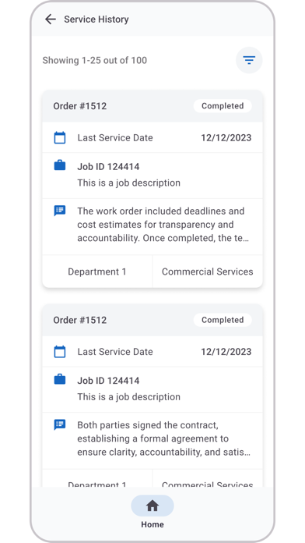Viewport: 305px width, 543px height.
Task: Tap the back arrow beside Service History
Action: 51,20
